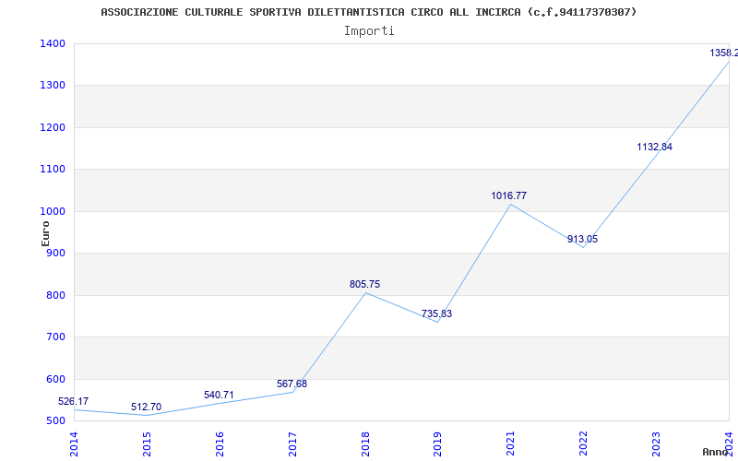Click the 2023 x-axis year label
Screen dimensions: 738x461
click(656, 444)
